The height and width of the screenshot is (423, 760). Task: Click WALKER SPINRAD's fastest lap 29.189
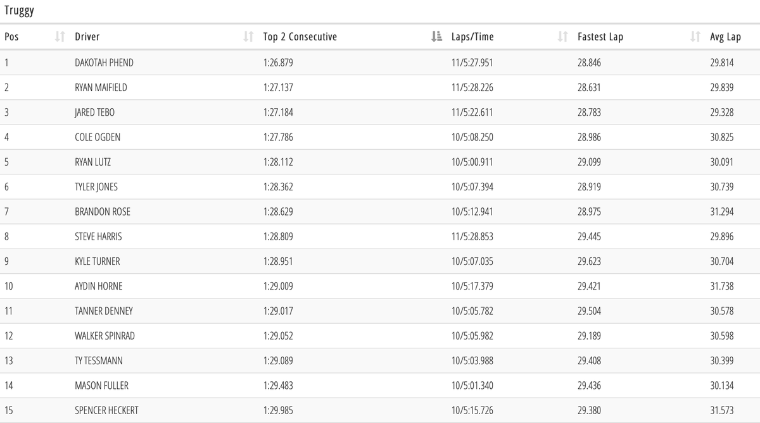[x=589, y=336]
